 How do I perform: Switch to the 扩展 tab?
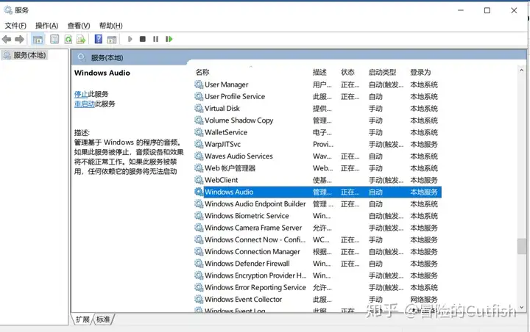pyautogui.click(x=82, y=320)
